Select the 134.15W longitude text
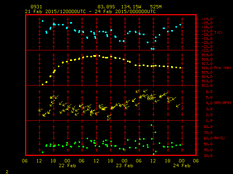 [x=128, y=7]
